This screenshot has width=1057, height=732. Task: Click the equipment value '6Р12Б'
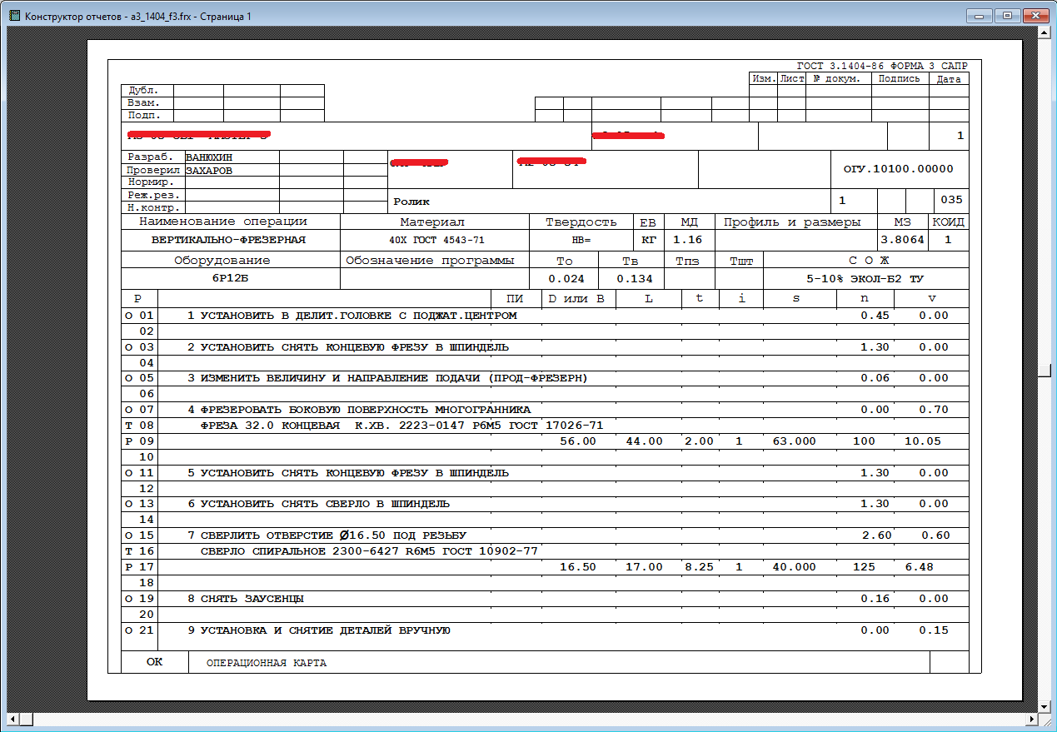tap(229, 279)
